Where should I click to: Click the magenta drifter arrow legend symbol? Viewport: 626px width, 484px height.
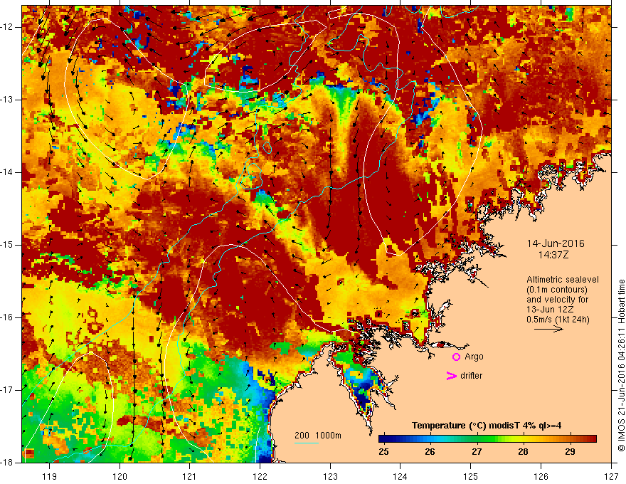point(452,376)
